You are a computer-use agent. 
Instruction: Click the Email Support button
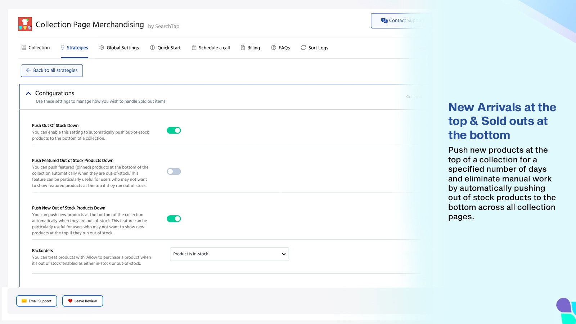pos(37,301)
